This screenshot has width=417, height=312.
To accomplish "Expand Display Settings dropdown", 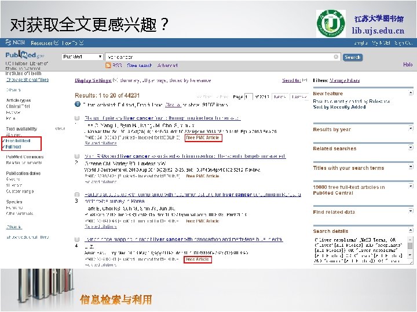I will 96,80.
